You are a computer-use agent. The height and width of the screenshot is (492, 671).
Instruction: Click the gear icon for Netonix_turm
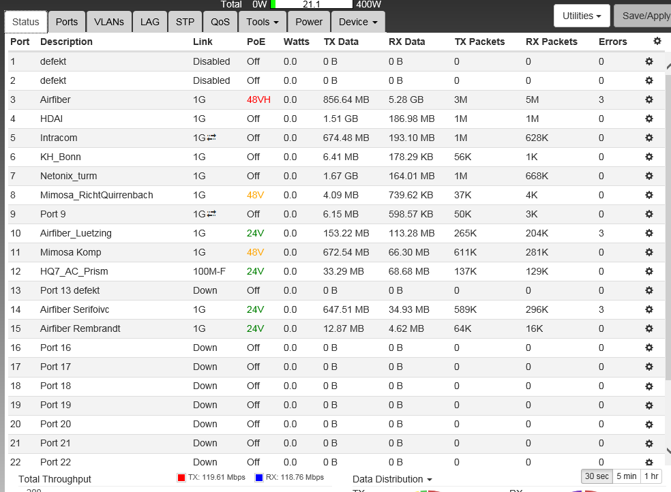[649, 176]
